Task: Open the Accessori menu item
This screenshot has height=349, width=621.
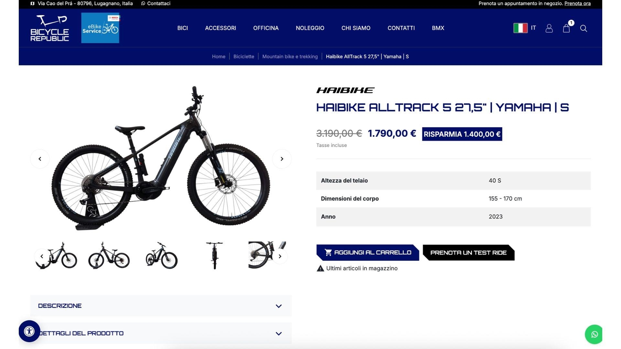Action: (x=221, y=28)
